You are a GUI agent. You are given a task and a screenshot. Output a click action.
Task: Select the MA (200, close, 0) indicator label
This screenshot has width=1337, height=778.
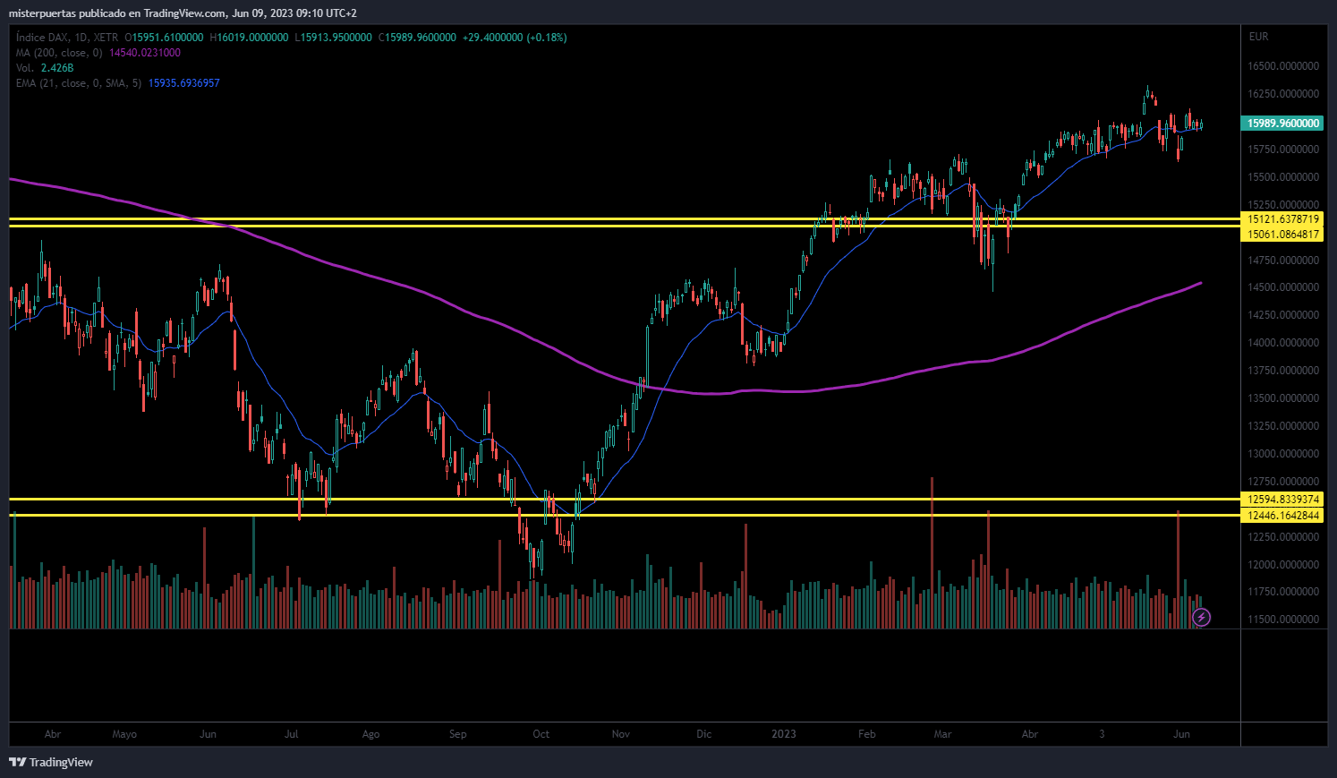click(59, 53)
